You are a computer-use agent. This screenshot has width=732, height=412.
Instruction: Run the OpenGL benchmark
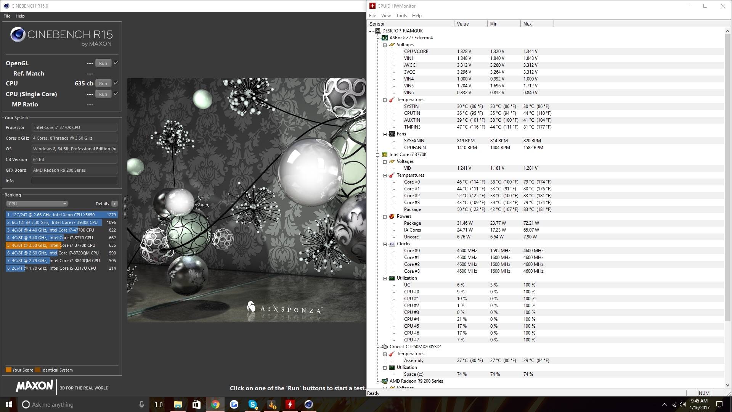[103, 63]
